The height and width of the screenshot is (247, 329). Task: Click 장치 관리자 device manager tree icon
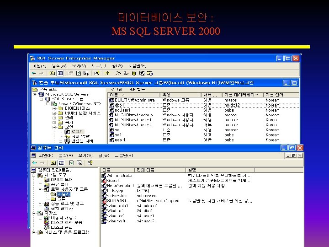(47, 209)
